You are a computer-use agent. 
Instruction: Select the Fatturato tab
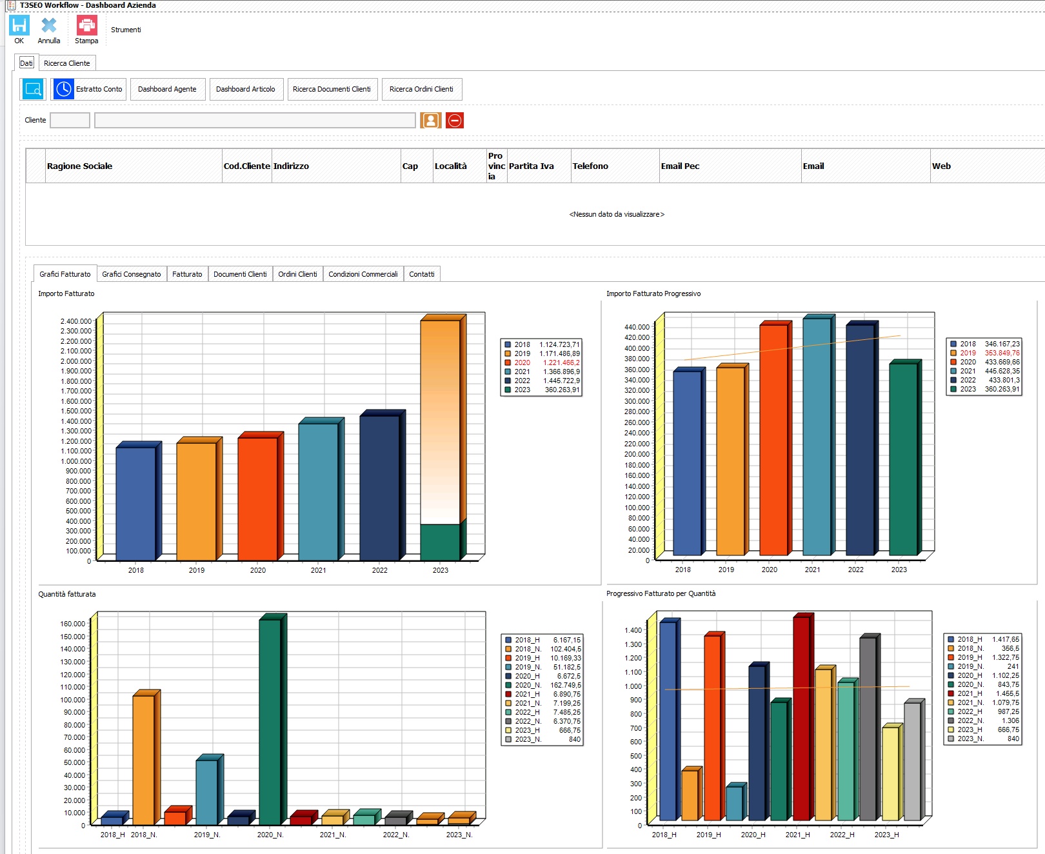tap(187, 274)
